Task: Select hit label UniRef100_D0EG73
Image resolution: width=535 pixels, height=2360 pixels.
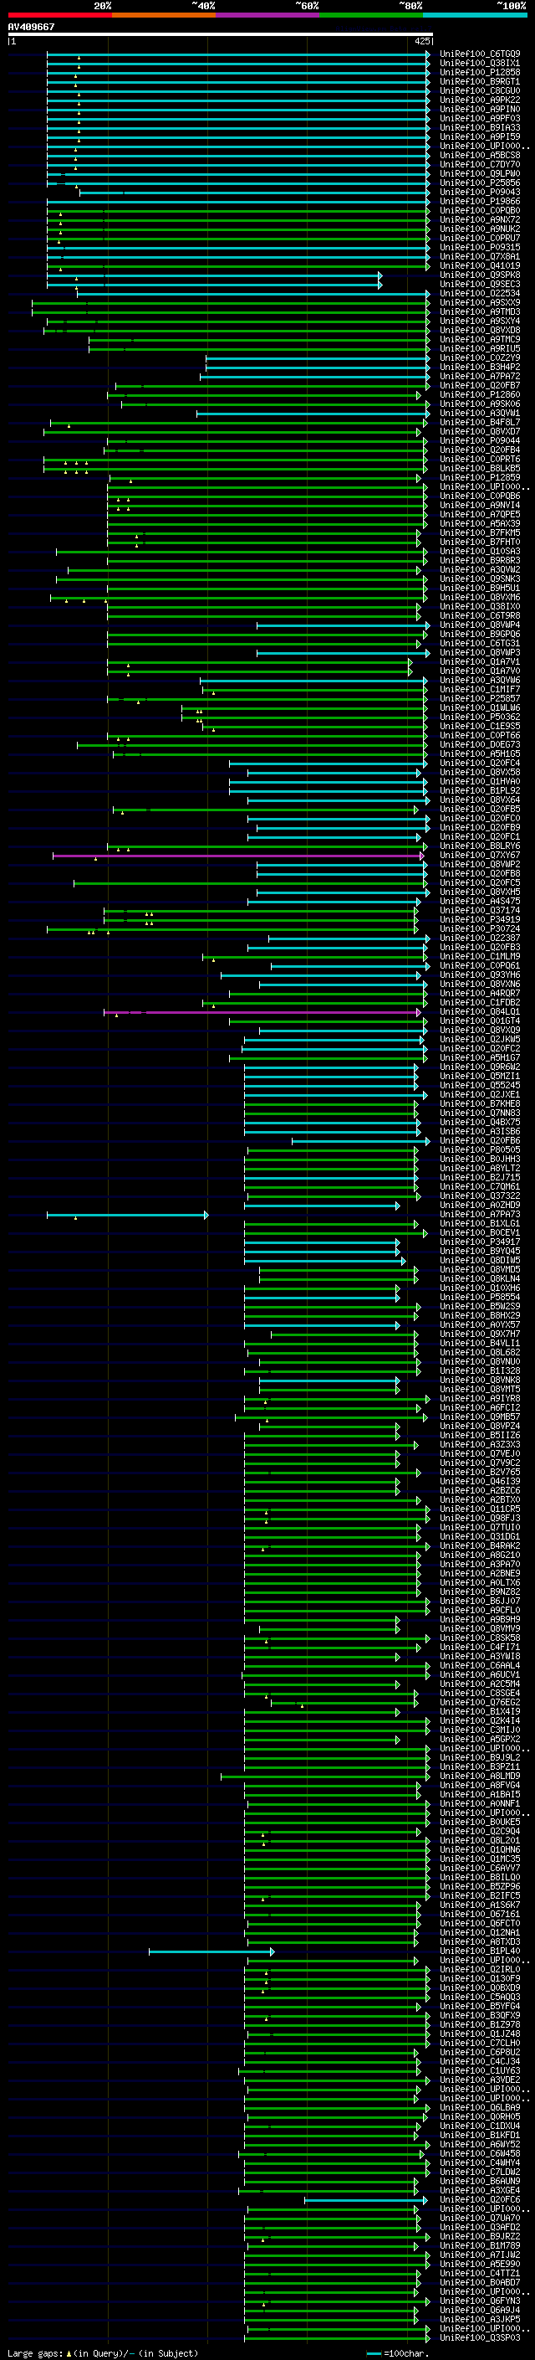Action: 480,745
